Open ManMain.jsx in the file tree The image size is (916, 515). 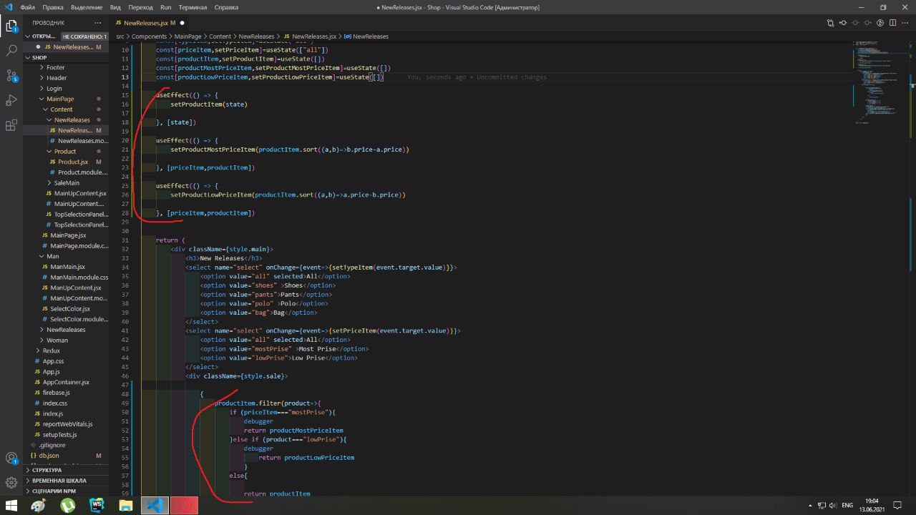tap(67, 267)
